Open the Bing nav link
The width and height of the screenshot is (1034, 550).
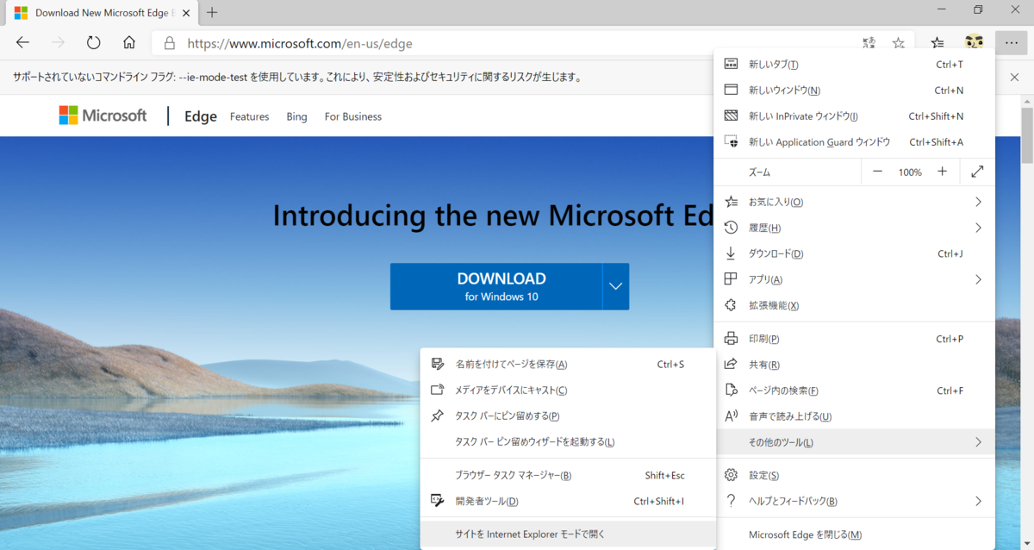(x=296, y=116)
